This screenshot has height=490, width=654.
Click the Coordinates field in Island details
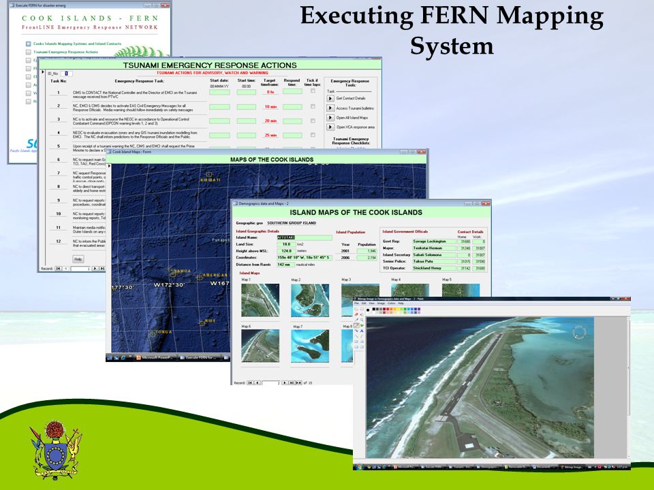pyautogui.click(x=305, y=257)
